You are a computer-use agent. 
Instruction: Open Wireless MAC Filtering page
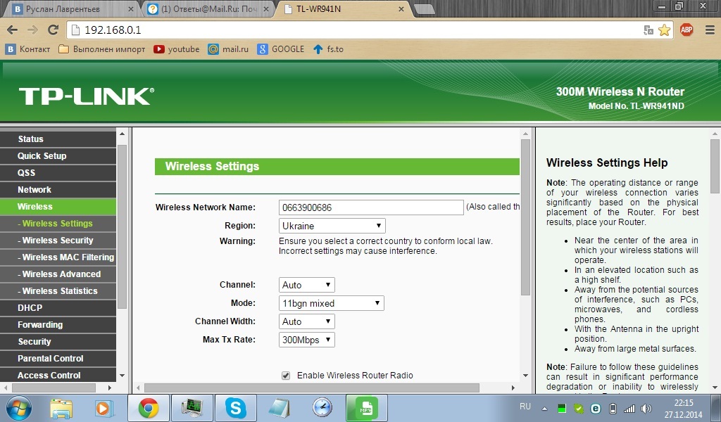[x=68, y=257]
